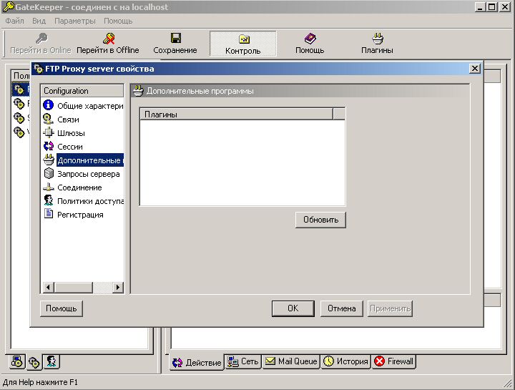Select the Связи configuration entry
Screen dimensions: 515x390
pyautogui.click(x=68, y=120)
